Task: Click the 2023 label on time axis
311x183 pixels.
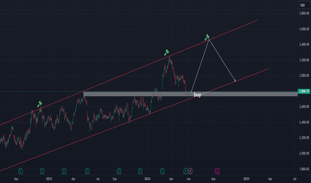Action: tap(49, 179)
